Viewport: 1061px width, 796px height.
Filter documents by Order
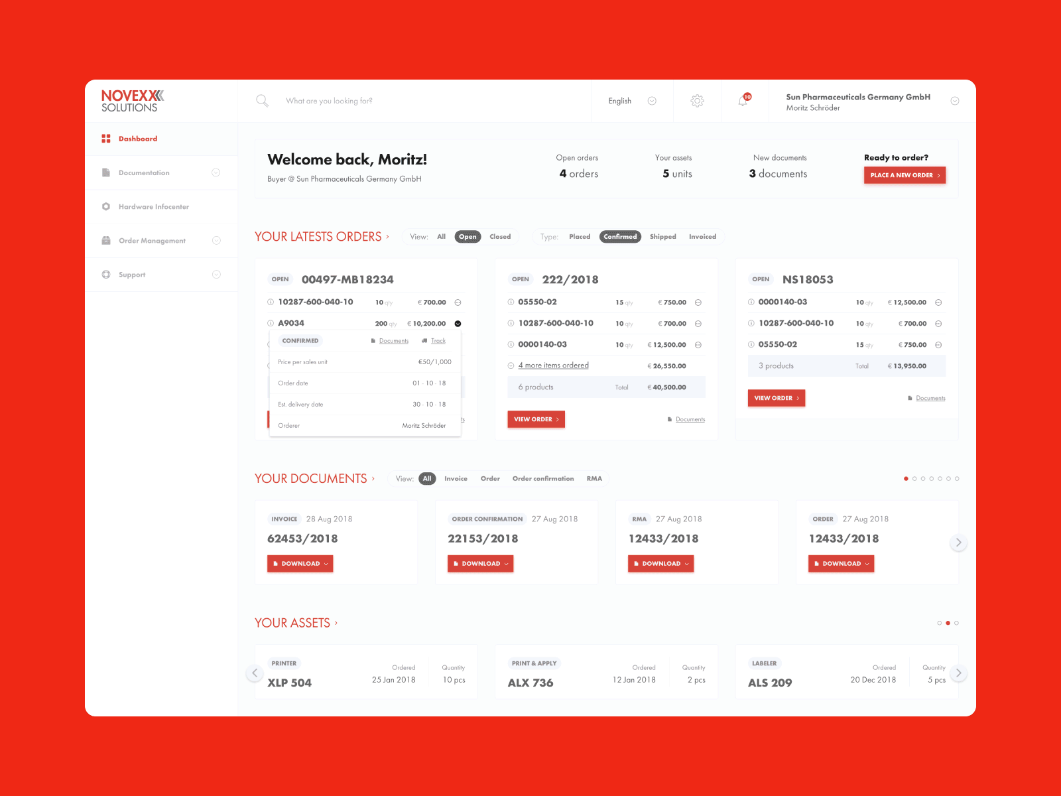tap(490, 478)
